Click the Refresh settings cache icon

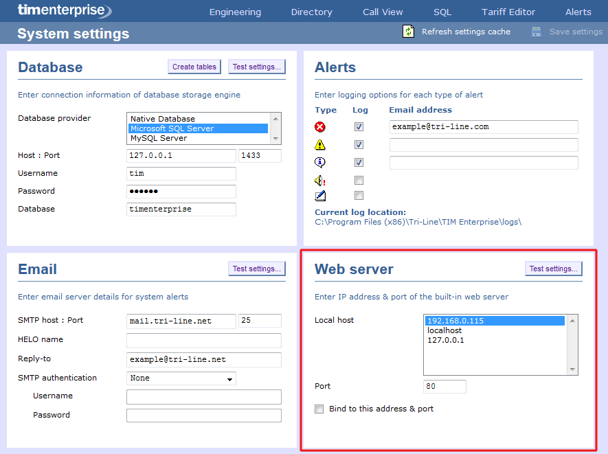tap(408, 32)
